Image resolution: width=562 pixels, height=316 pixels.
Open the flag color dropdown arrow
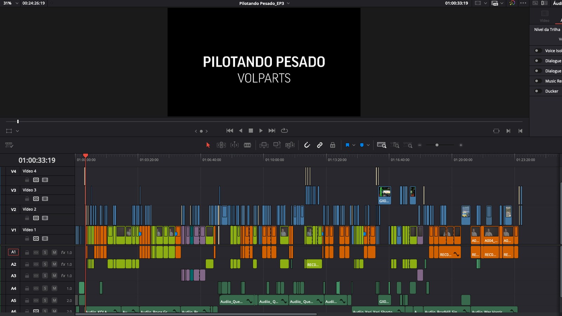(354, 145)
